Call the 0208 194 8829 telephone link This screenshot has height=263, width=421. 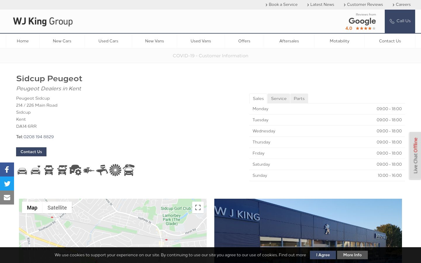point(39,137)
